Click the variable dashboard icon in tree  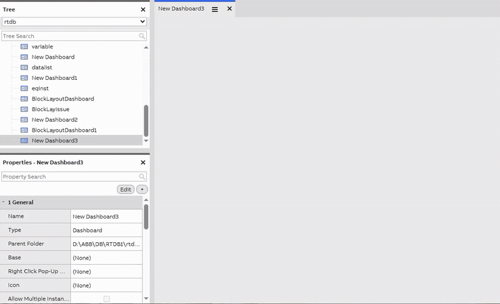24,47
